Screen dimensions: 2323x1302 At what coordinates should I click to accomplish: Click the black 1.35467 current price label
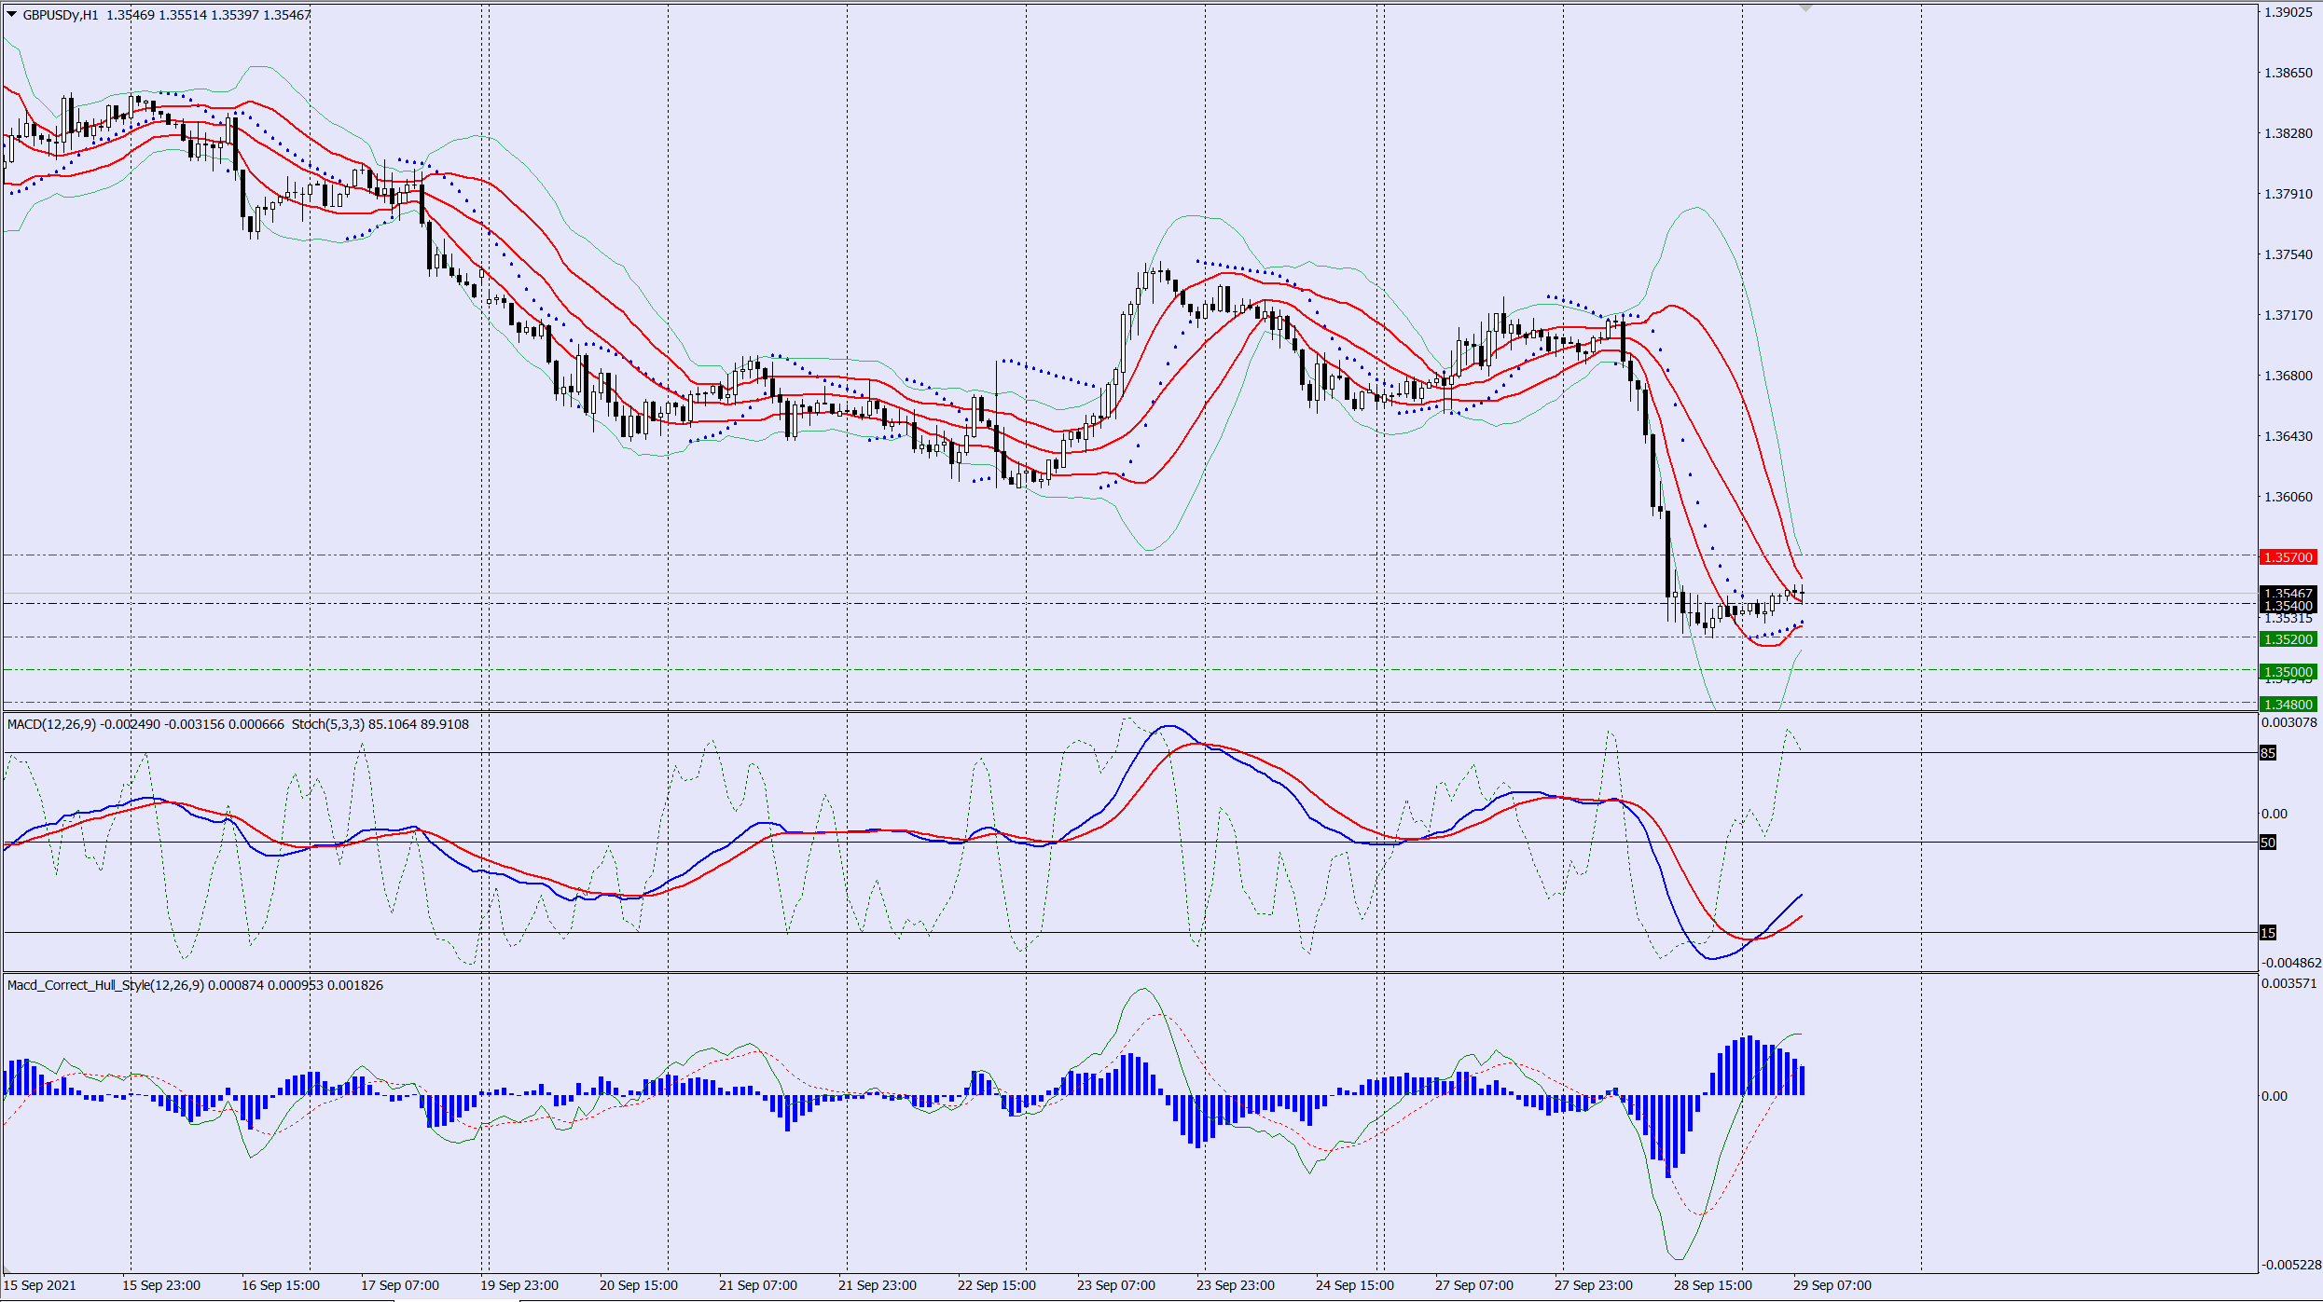click(2288, 593)
